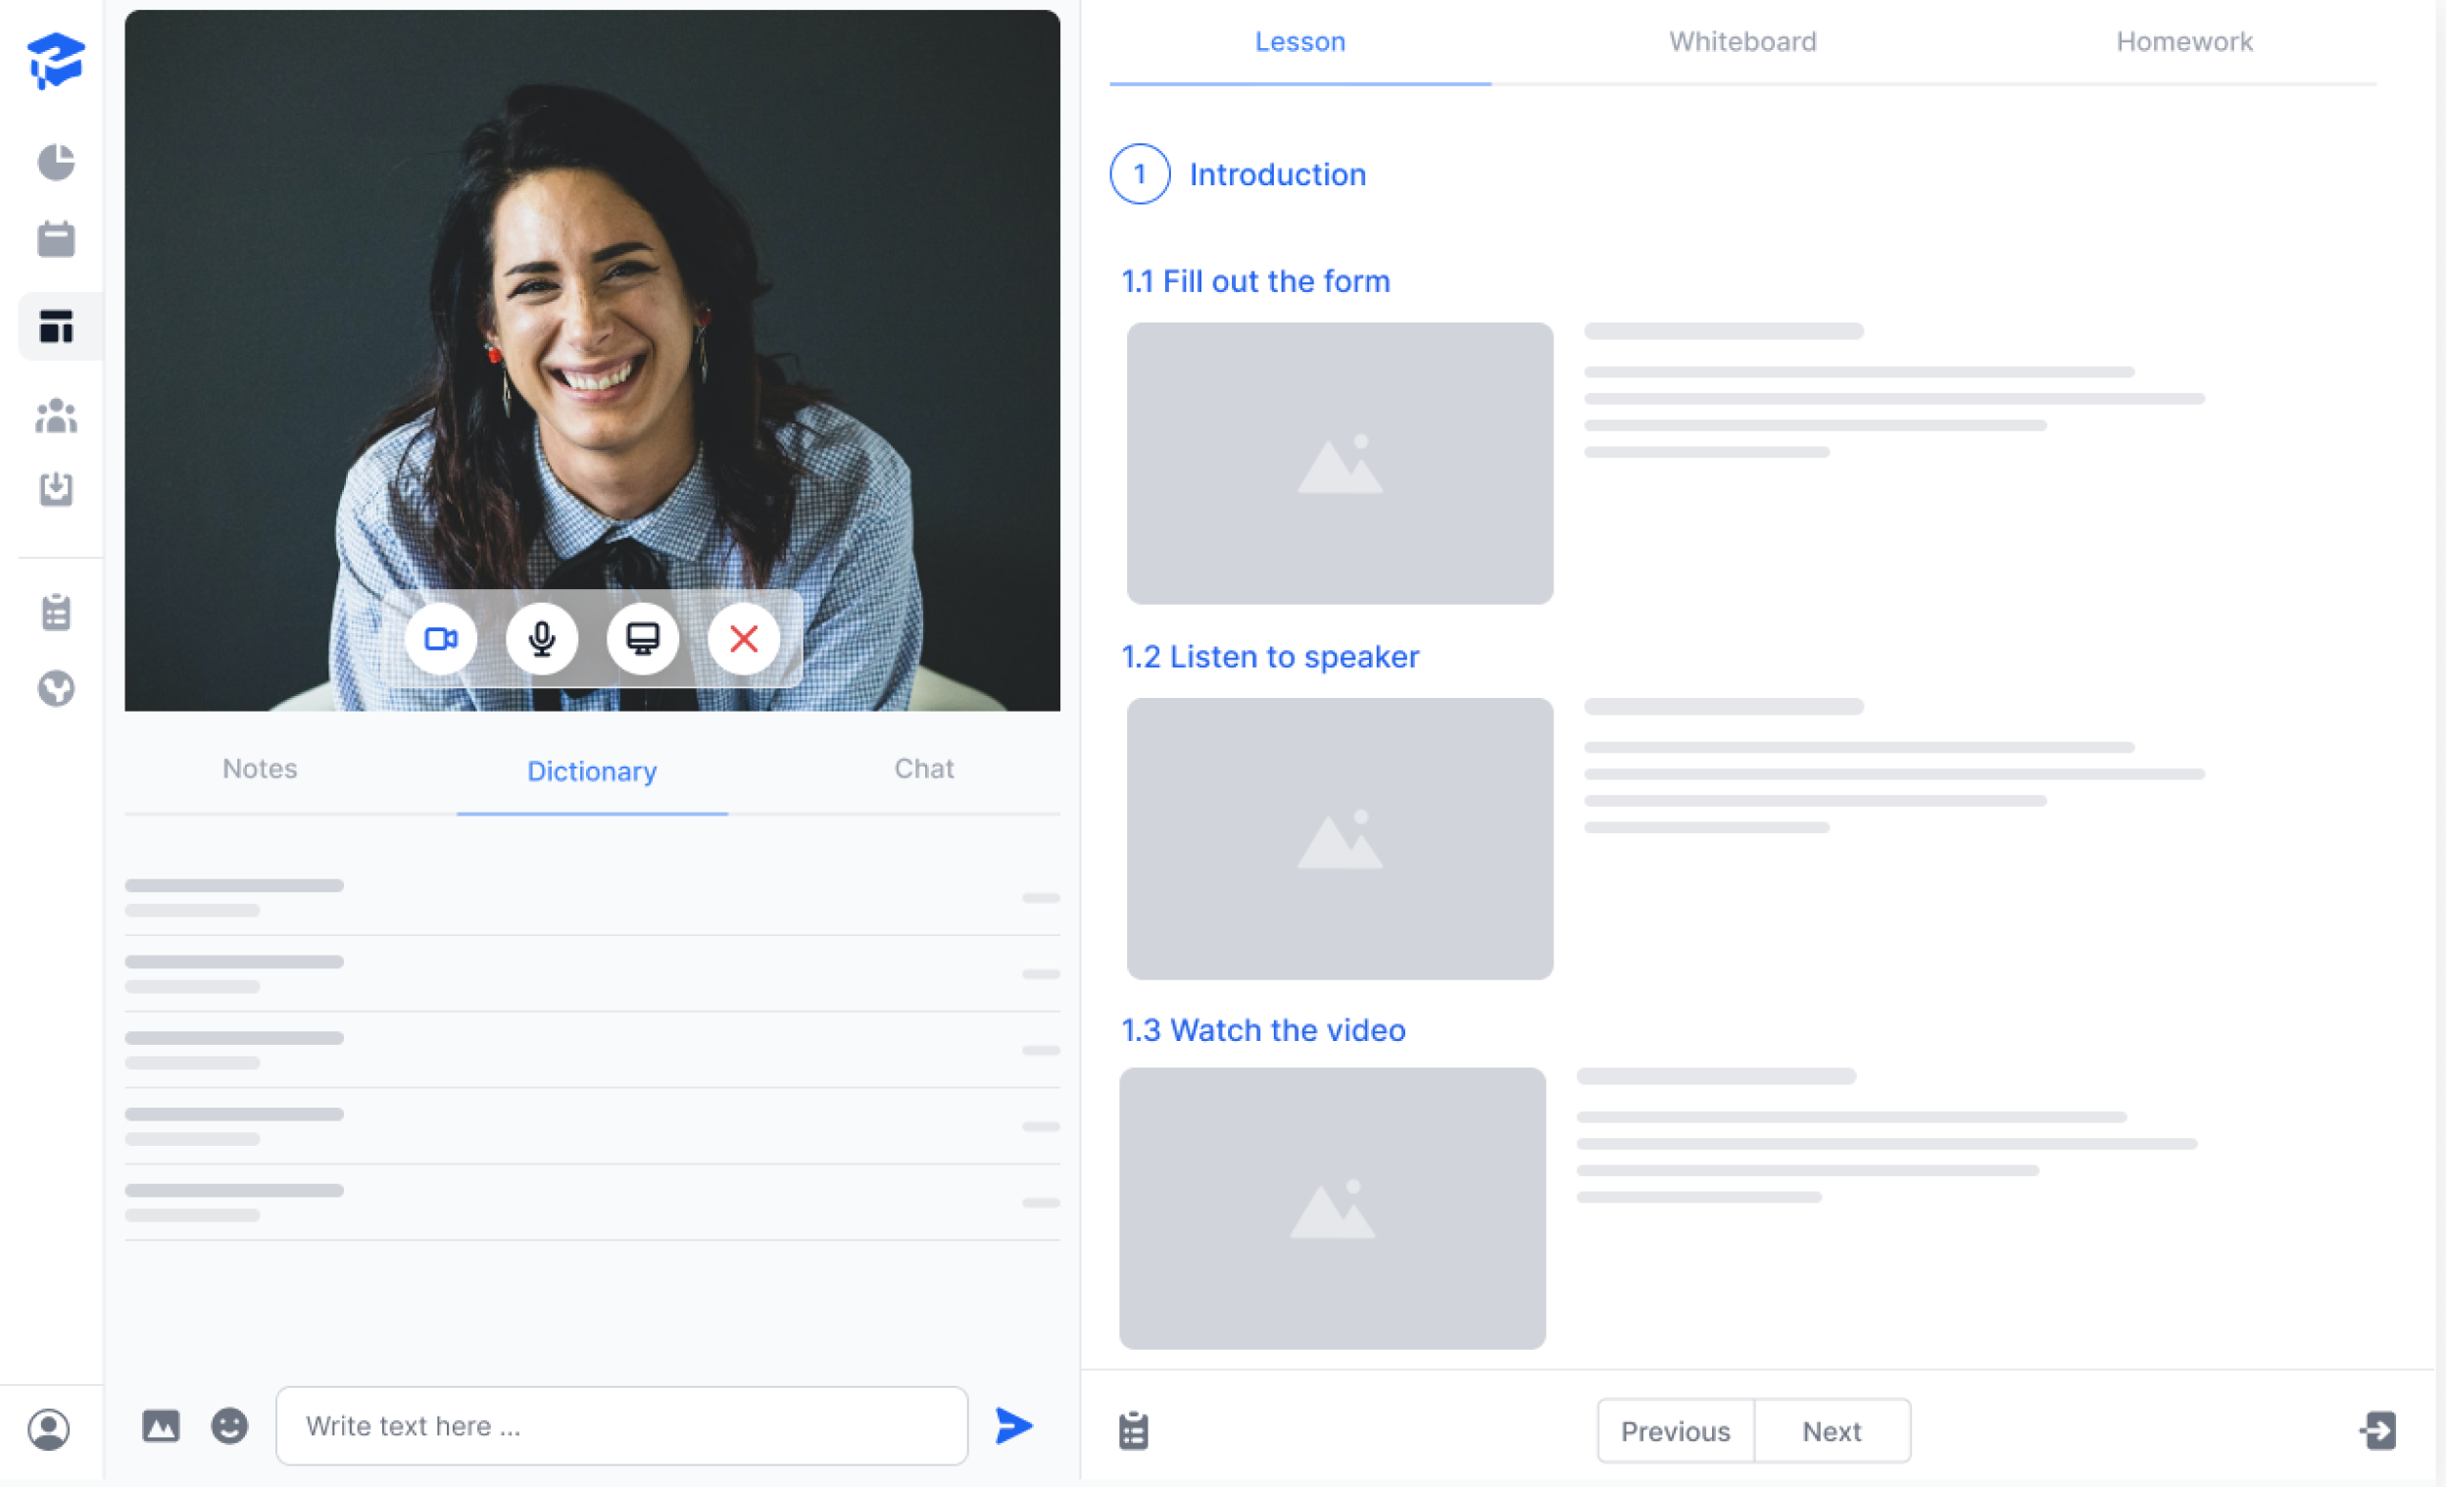
Task: Open the Whiteboard tab
Action: point(1742,42)
